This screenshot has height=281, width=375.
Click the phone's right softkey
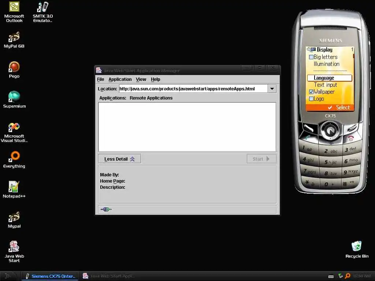pyautogui.click(x=351, y=128)
